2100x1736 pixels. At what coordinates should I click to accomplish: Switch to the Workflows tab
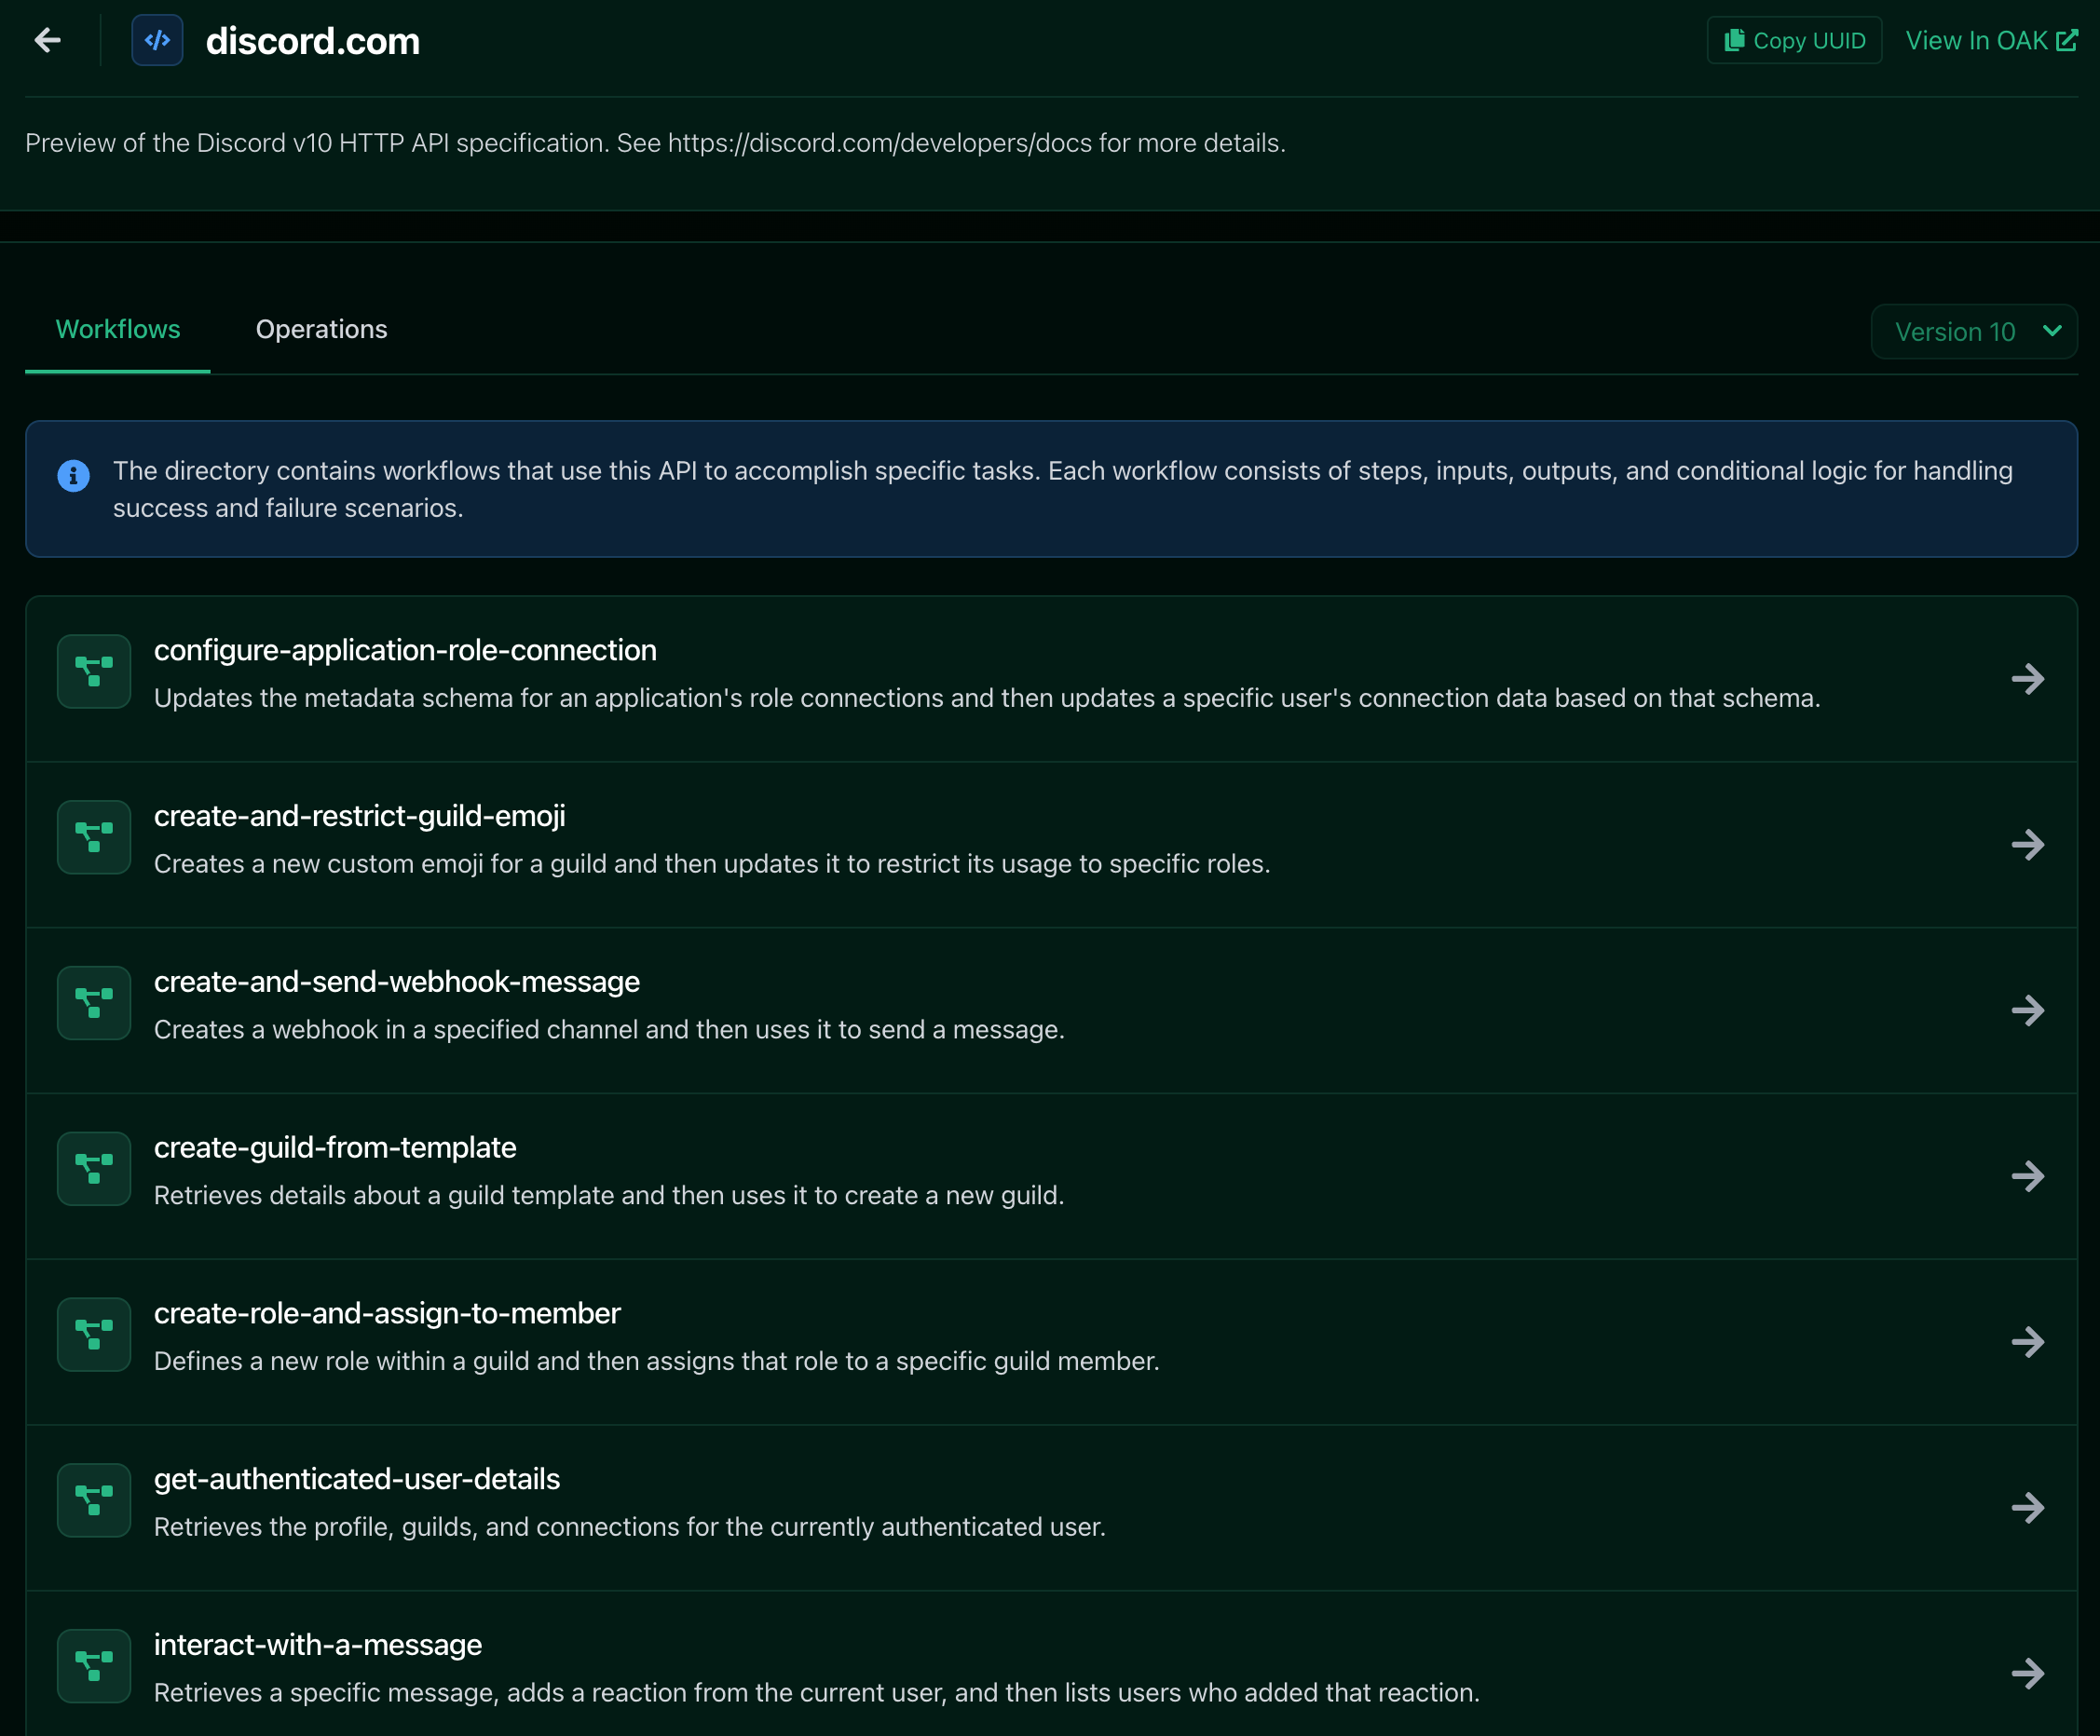[118, 330]
